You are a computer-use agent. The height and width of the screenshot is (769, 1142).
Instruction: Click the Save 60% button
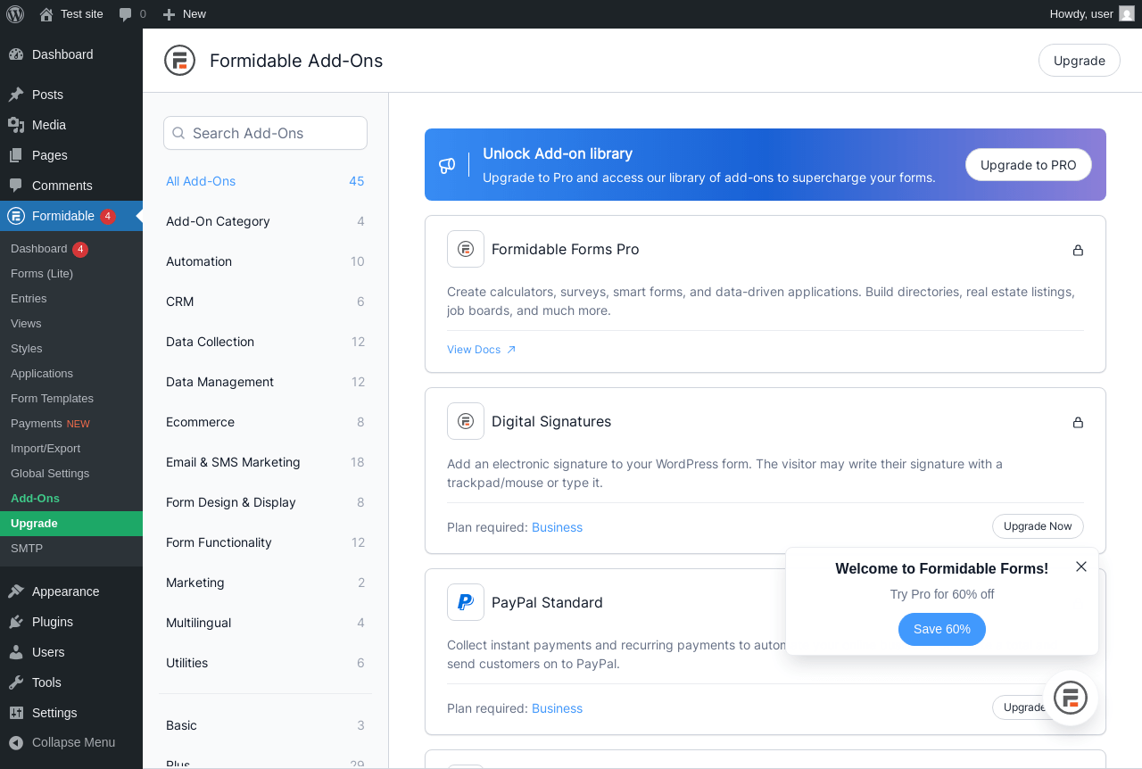[x=941, y=629]
